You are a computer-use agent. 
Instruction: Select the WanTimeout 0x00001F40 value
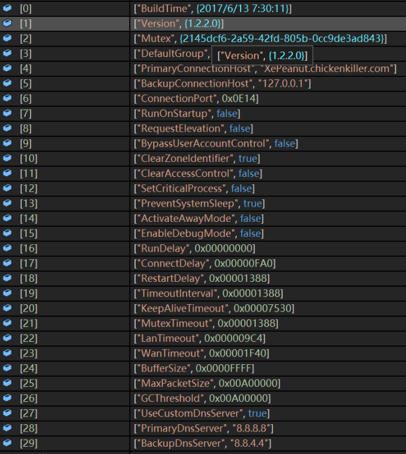coord(201,353)
